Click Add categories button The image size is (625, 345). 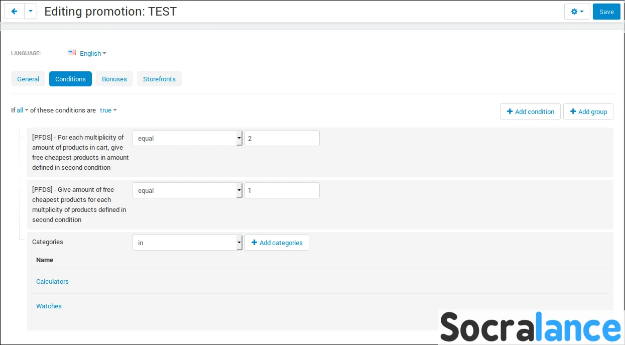tap(277, 243)
